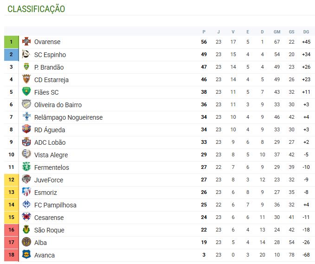Click the green position 1 badge
Image resolution: width=315 pixels, height=264 pixels.
click(x=11, y=42)
